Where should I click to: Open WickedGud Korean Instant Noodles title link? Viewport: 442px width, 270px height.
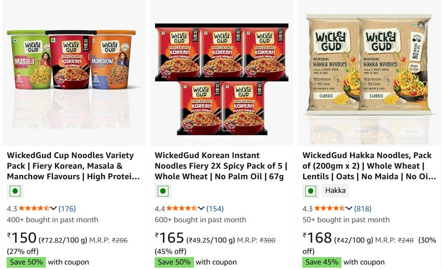coord(221,166)
